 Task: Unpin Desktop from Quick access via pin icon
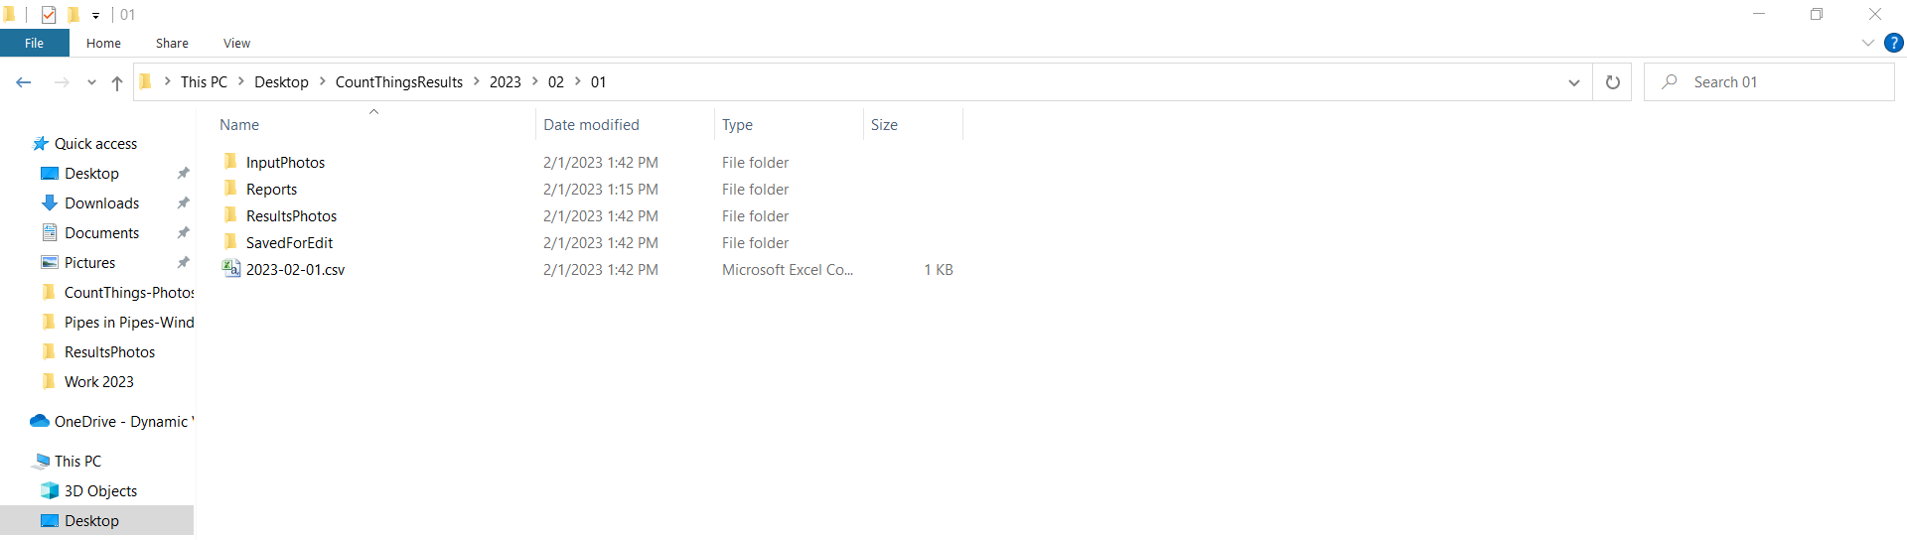pos(183,173)
